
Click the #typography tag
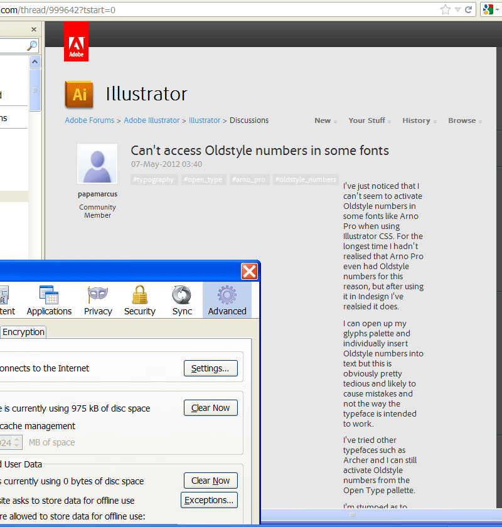click(153, 179)
